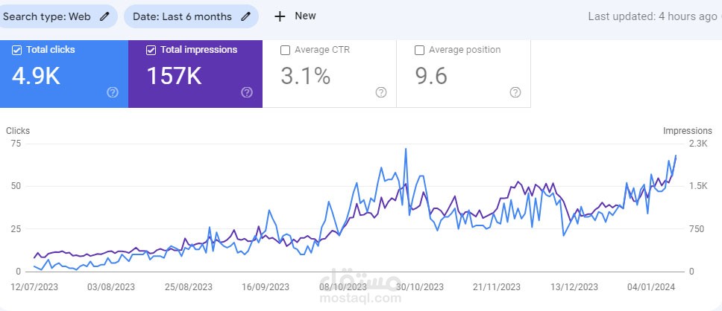The height and width of the screenshot is (311, 722).
Task: Select the 4.9K total clicks value
Action: (x=37, y=76)
